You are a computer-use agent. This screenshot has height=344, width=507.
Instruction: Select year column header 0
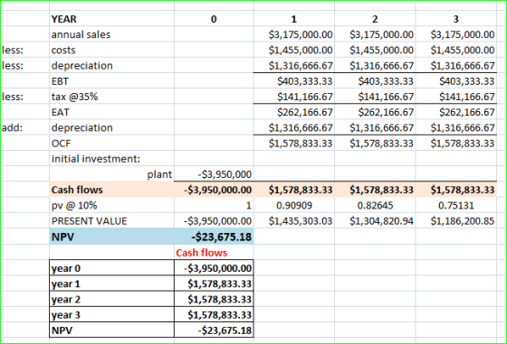click(x=214, y=19)
